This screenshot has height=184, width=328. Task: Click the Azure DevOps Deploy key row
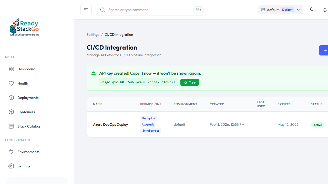click(x=110, y=124)
